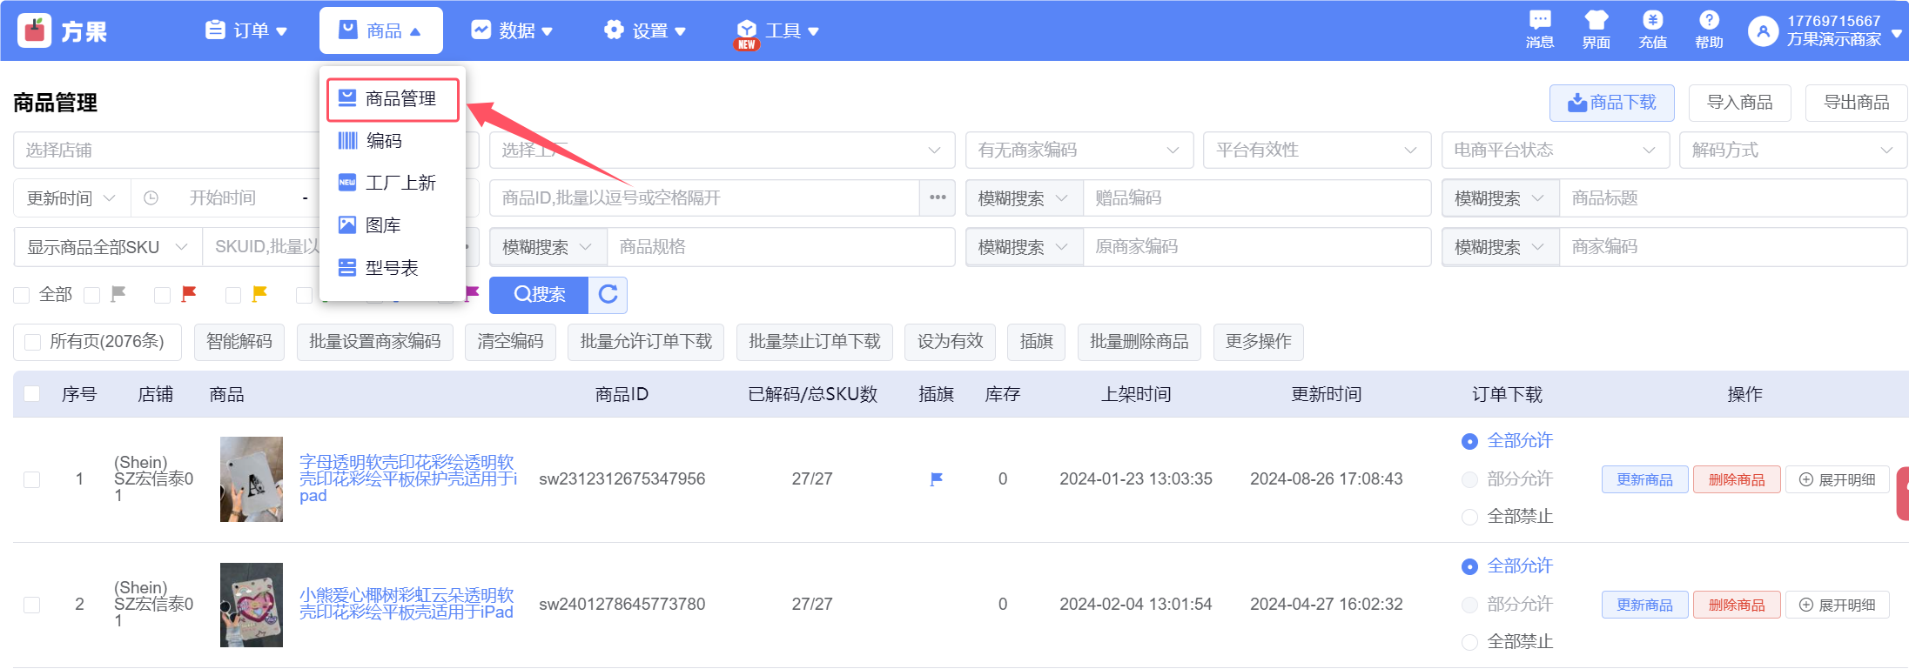This screenshot has width=1909, height=669.
Task: Select 全部禁止 radio for row 1
Action: 1469,517
